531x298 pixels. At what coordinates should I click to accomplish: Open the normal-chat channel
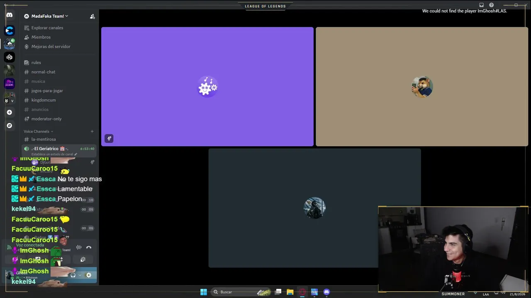coord(43,72)
